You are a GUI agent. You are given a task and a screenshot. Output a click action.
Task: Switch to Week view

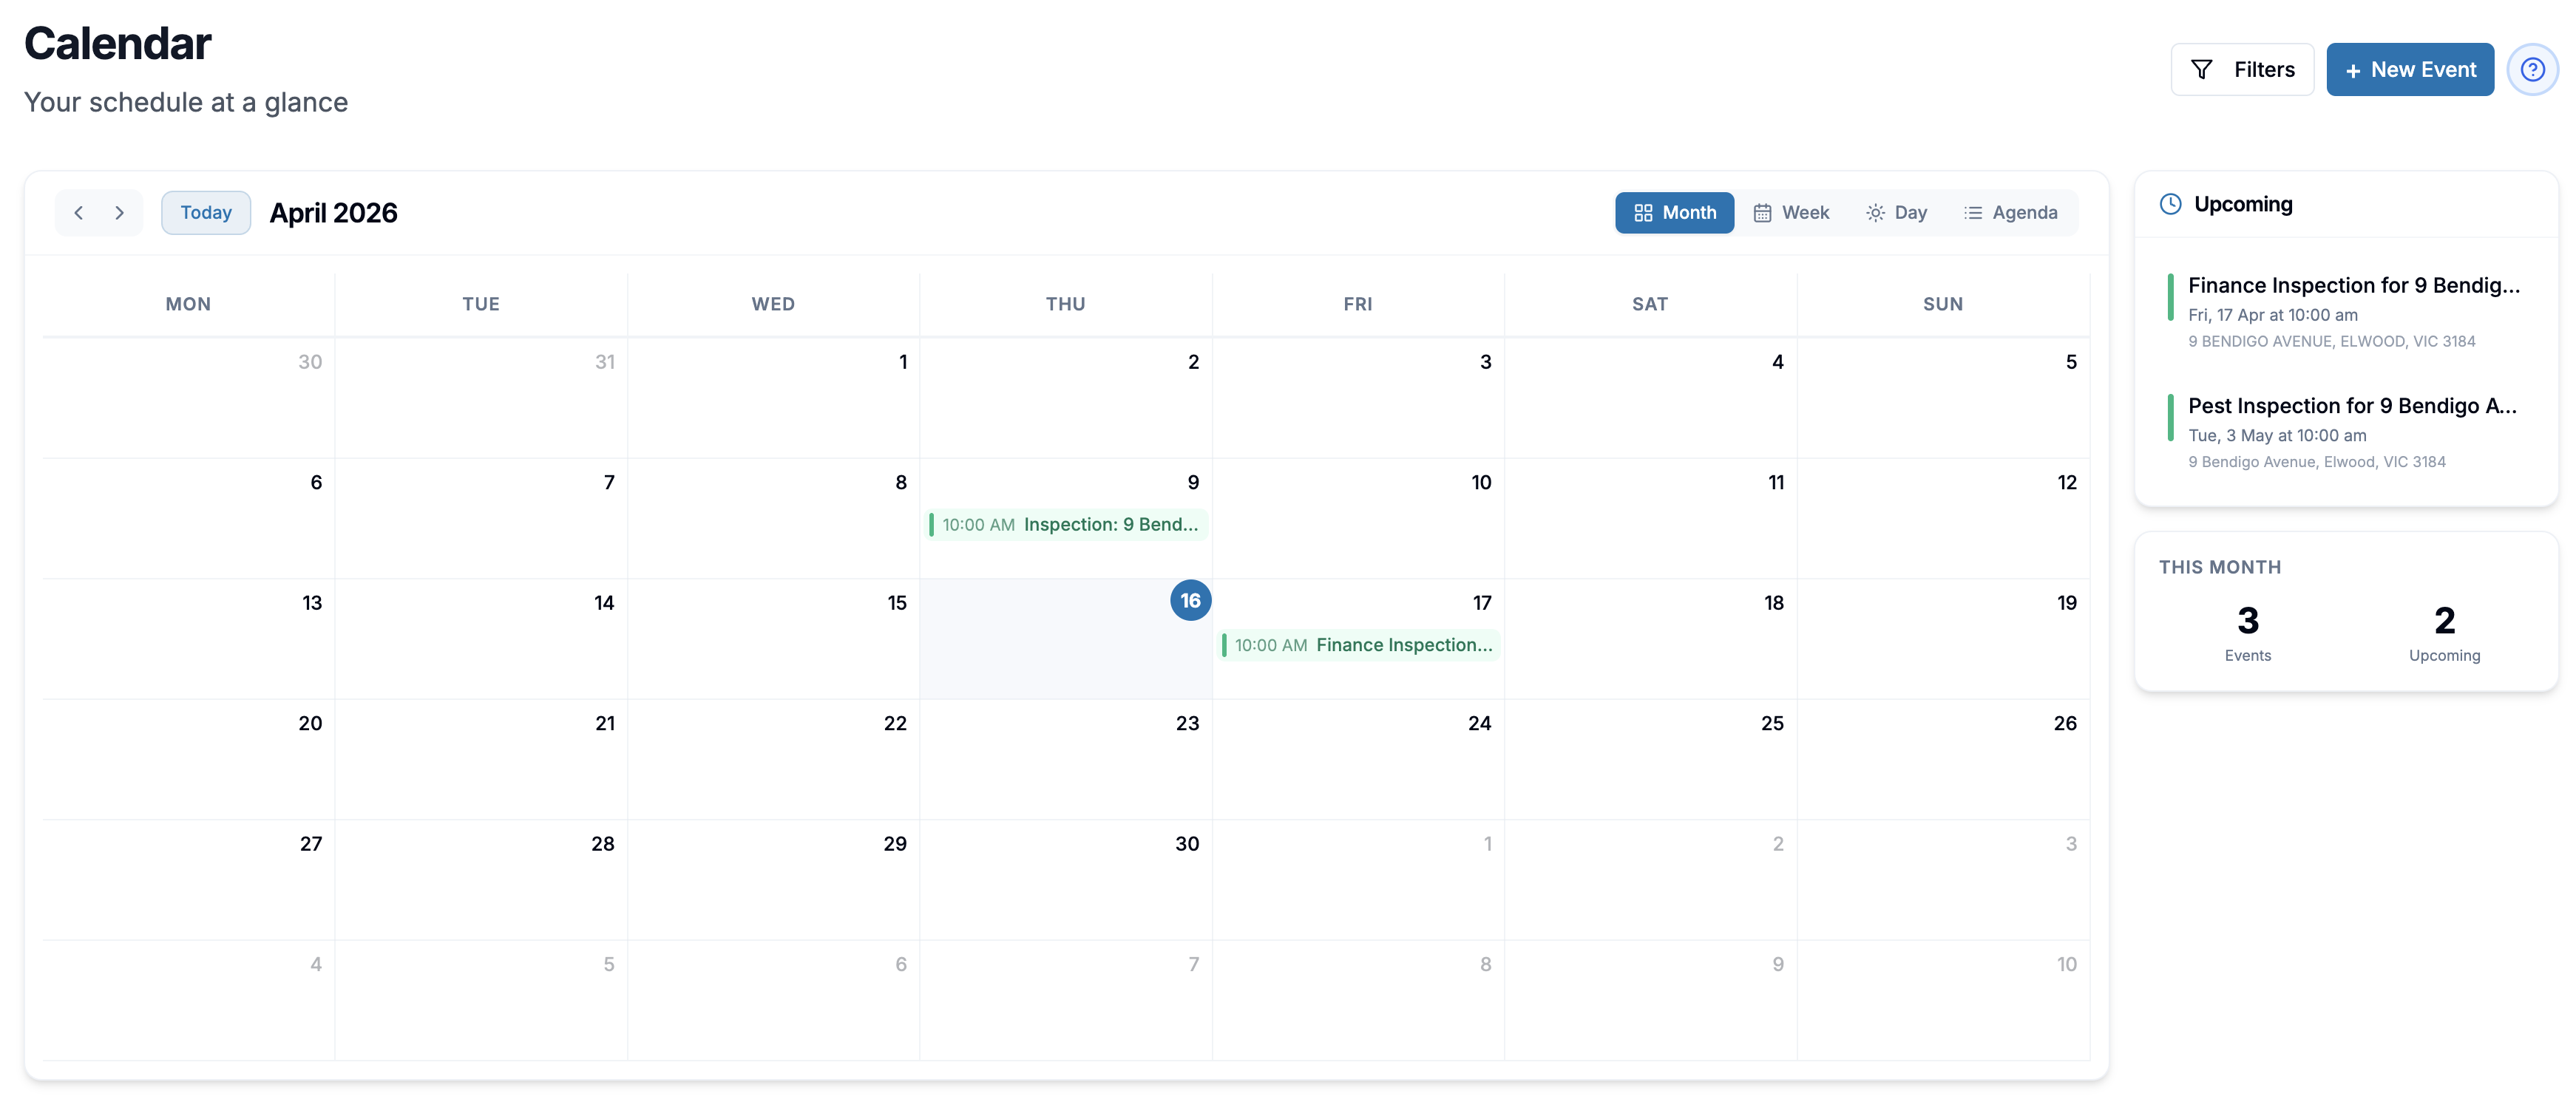pos(1791,213)
